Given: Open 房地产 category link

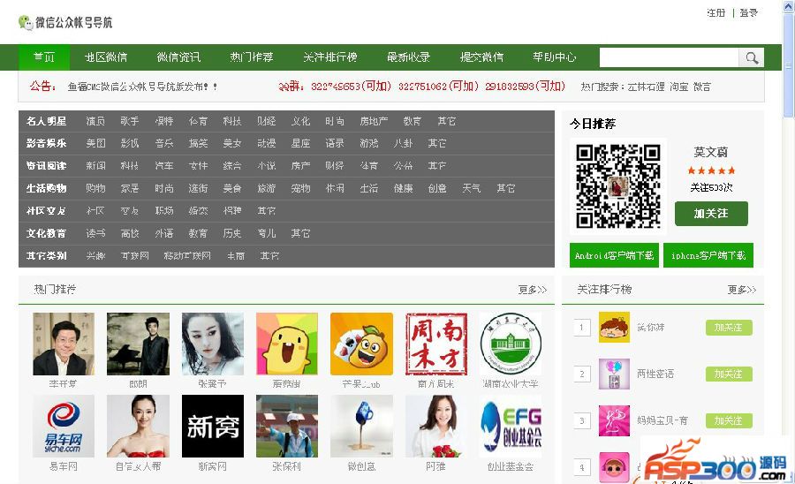Looking at the screenshot, I should coord(374,121).
